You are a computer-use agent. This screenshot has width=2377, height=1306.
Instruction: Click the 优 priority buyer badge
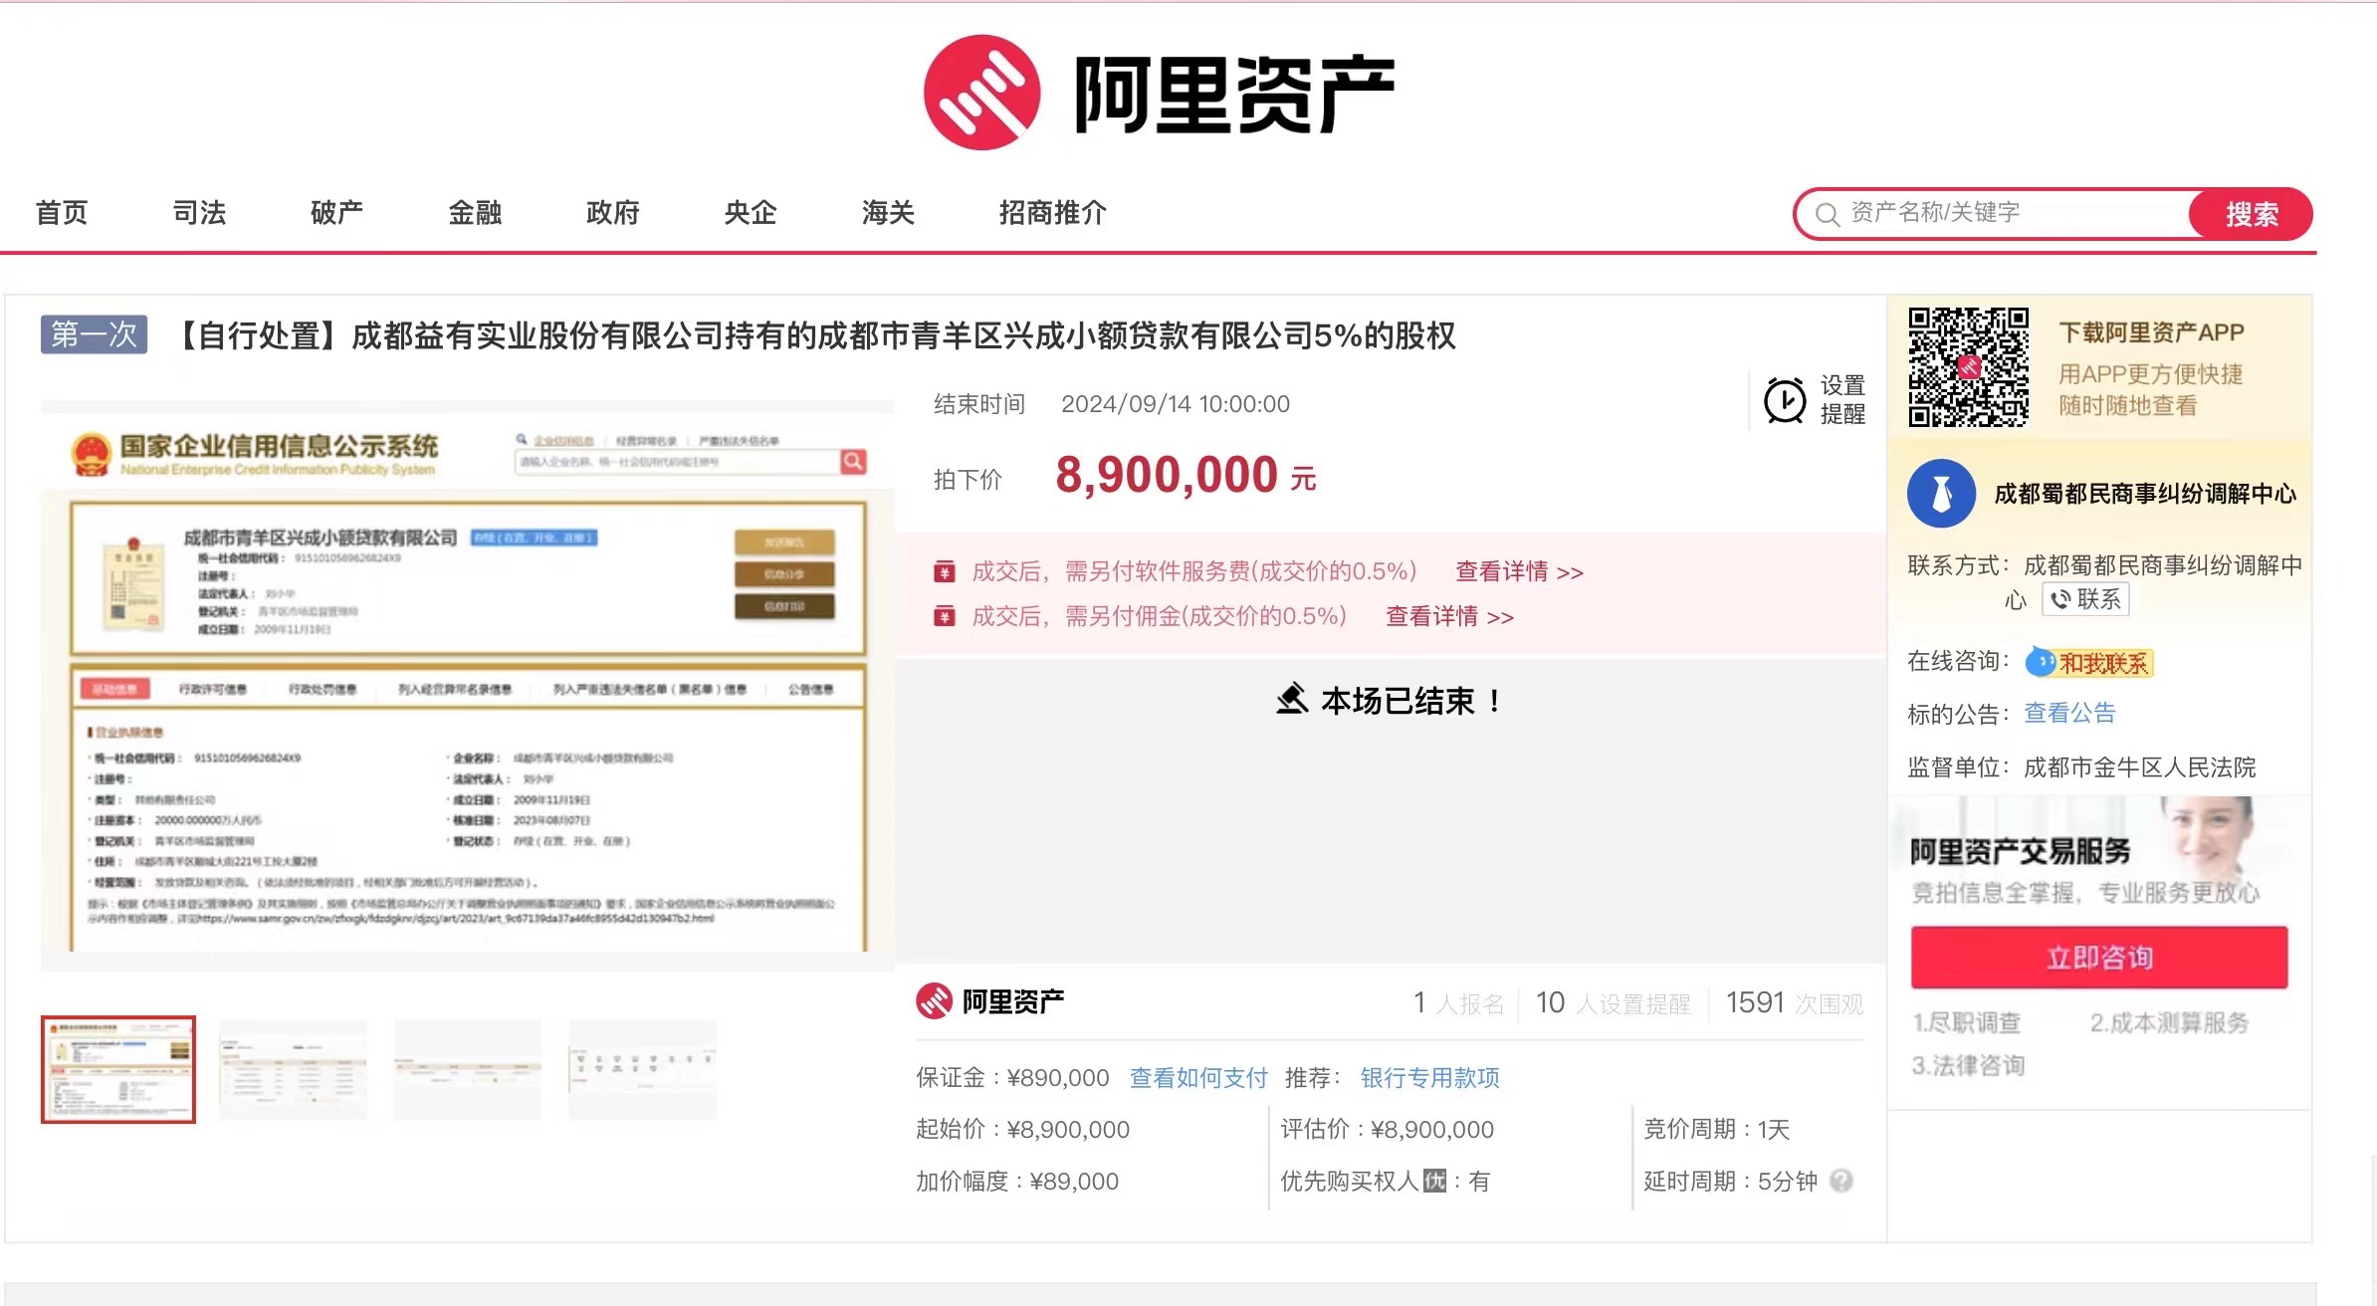1434,1181
